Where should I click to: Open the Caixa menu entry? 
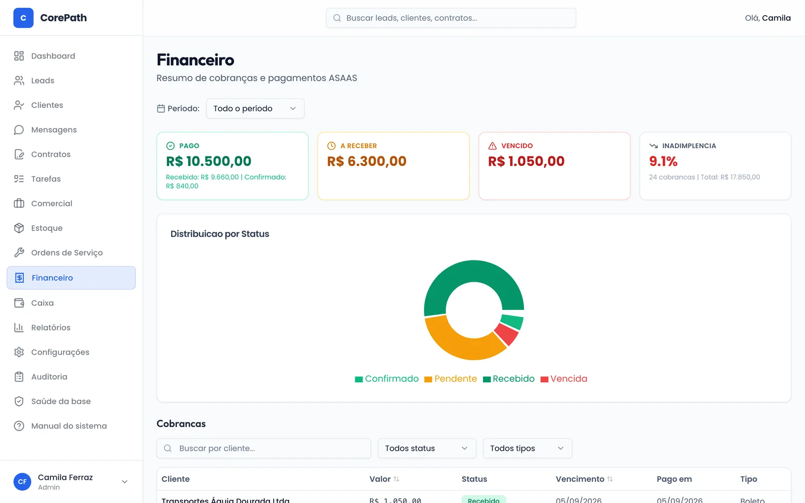coord(71,303)
